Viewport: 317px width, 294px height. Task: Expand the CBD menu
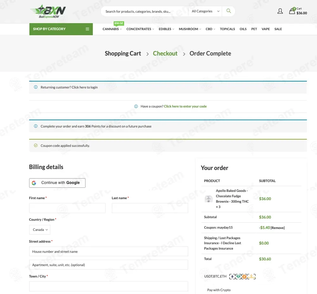coord(211,29)
